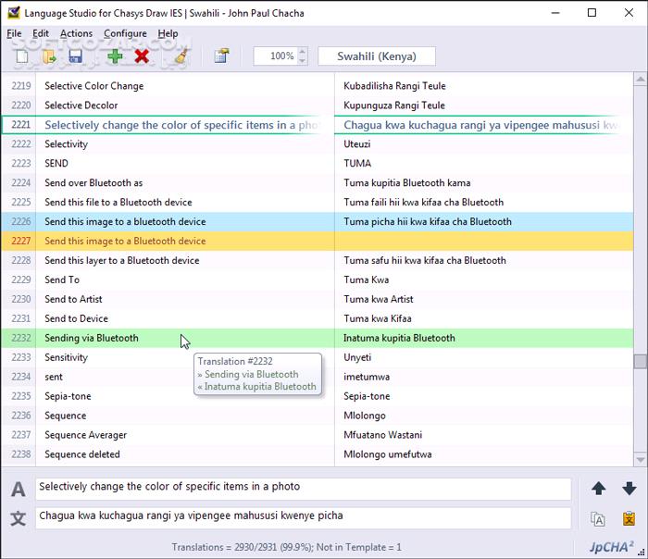This screenshot has width=648, height=559.
Task: Select the row 'Send this layer to a Bluetooth device'
Action: pos(318,260)
